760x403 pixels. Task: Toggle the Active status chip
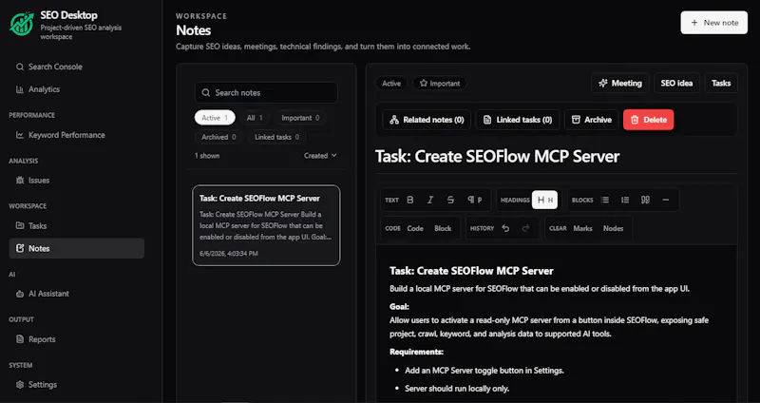[x=391, y=84]
